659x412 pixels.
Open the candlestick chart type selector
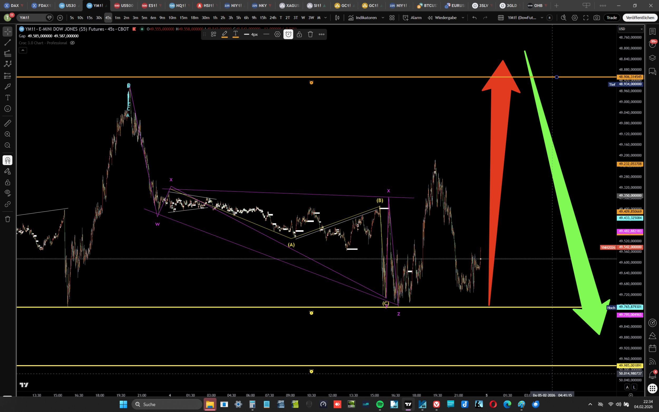pyautogui.click(x=337, y=18)
